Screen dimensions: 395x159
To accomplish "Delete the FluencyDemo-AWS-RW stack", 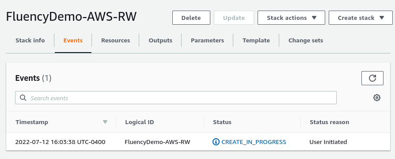I will [191, 18].
